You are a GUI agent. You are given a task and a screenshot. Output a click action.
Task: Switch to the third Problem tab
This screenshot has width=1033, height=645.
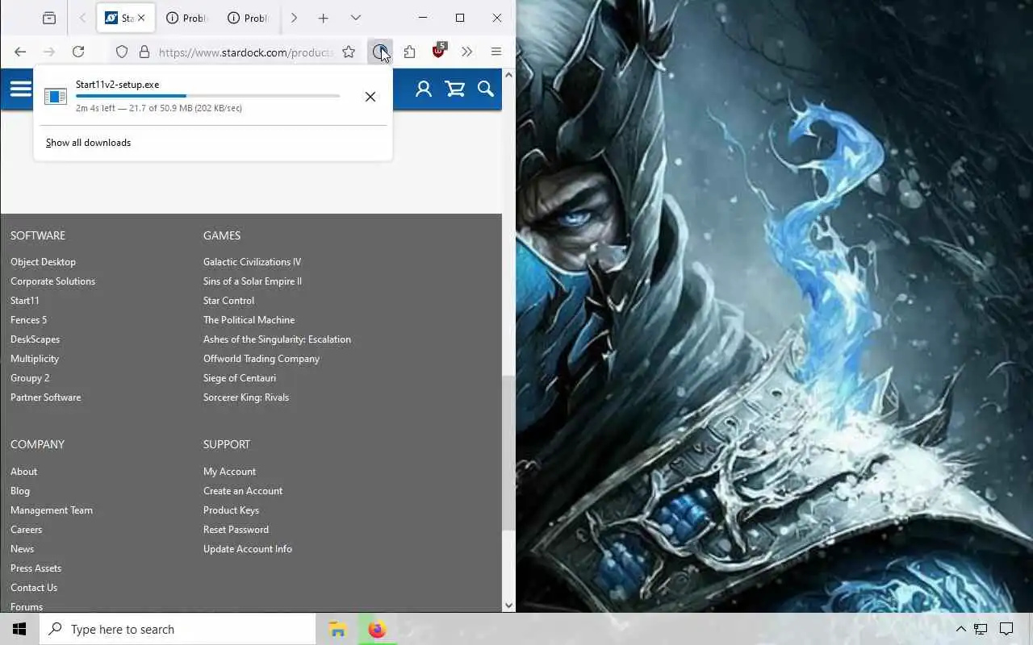point(248,18)
